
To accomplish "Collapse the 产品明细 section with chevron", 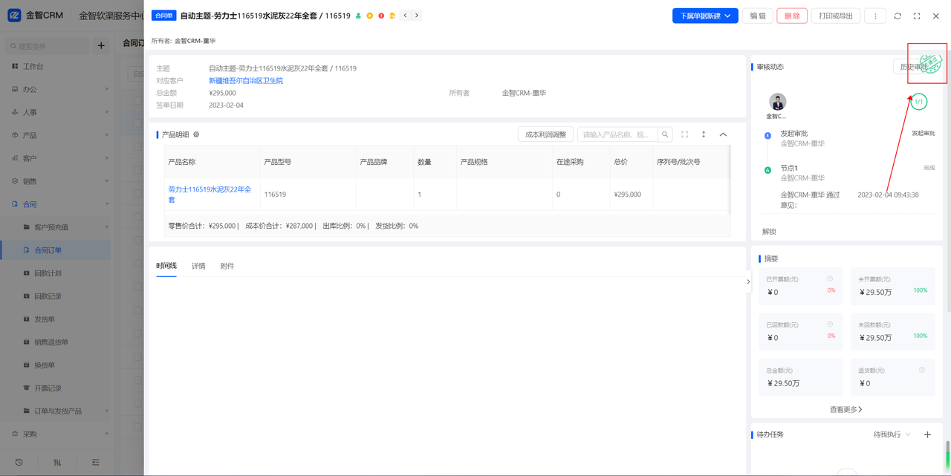I will (723, 134).
